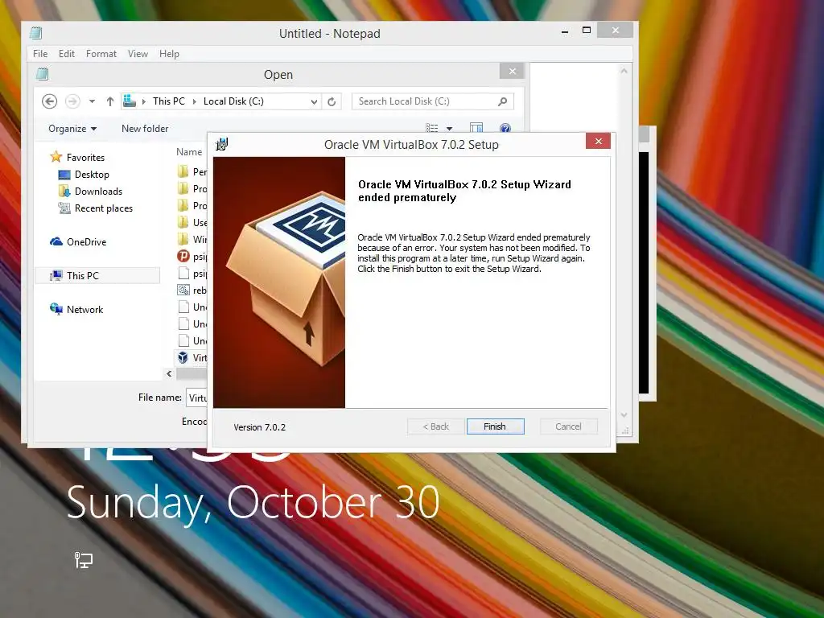Select the reb file with gear icon

(x=183, y=290)
